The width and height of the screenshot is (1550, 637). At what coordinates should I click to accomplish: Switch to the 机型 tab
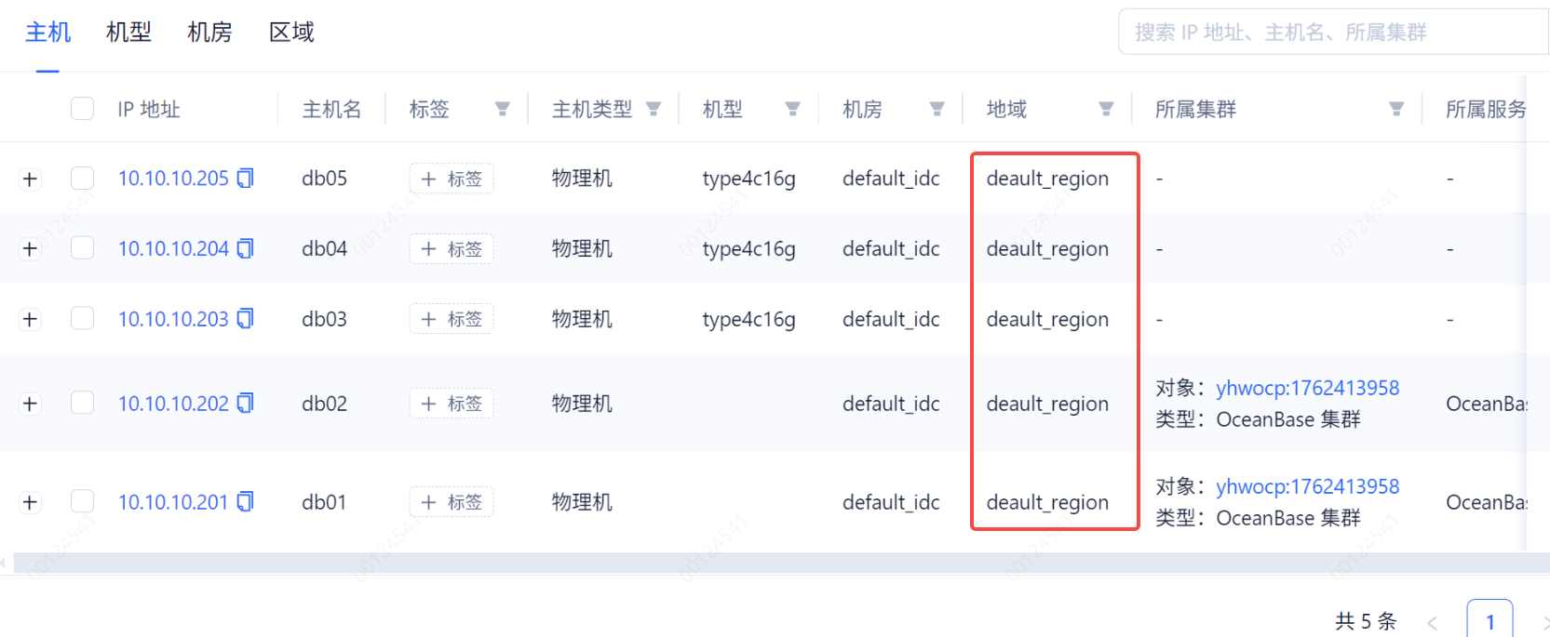tap(128, 33)
